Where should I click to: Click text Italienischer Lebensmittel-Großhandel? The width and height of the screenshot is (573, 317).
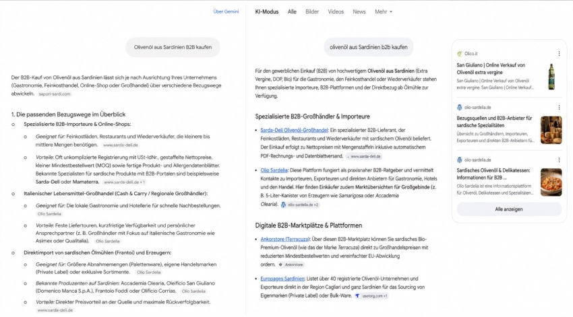tap(115, 193)
